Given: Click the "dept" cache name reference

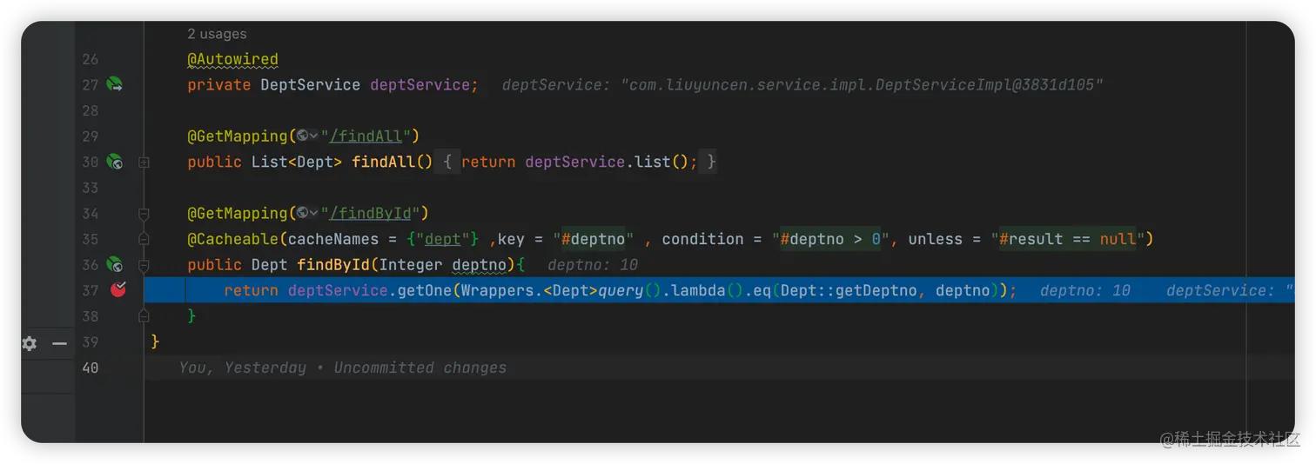Looking at the screenshot, I should 442,239.
